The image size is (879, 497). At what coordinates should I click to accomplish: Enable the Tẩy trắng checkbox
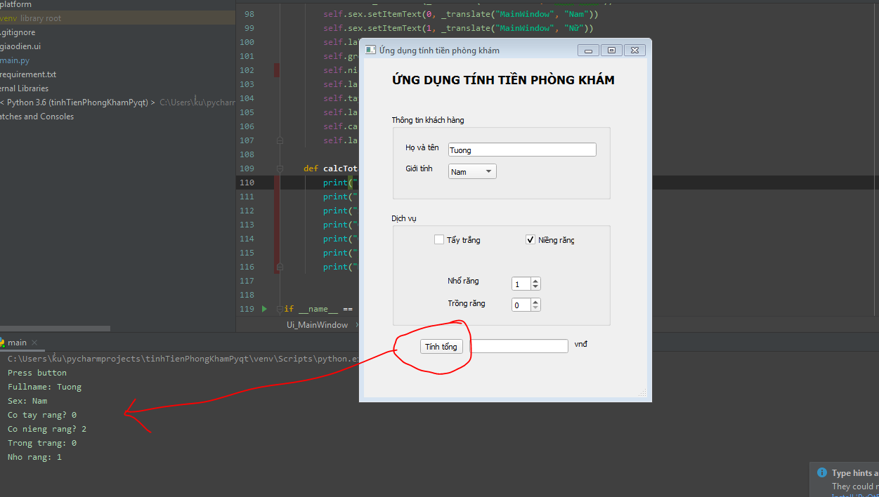439,239
